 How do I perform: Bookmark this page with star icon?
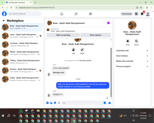[141, 8]
